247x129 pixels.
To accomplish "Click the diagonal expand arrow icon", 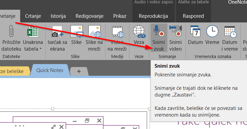I will pos(53,127).
